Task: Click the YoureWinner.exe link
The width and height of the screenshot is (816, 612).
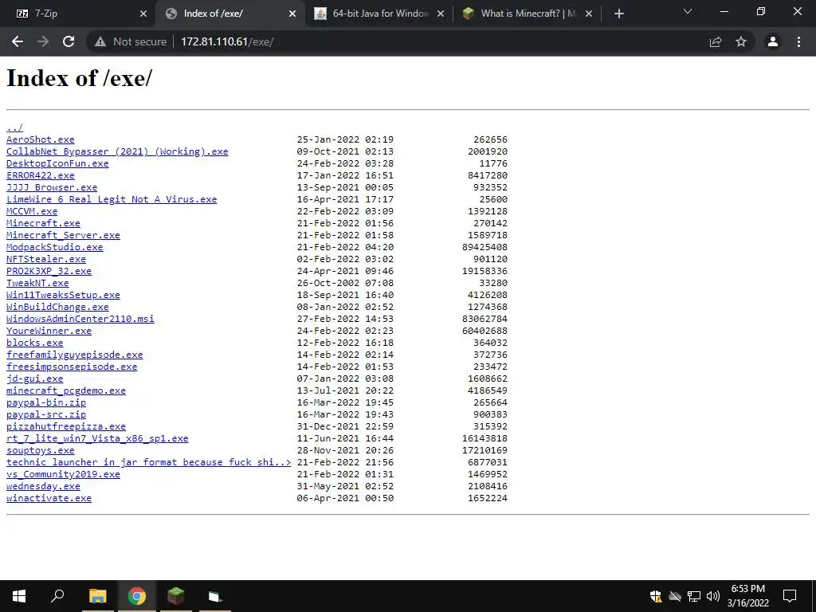Action: pos(49,331)
